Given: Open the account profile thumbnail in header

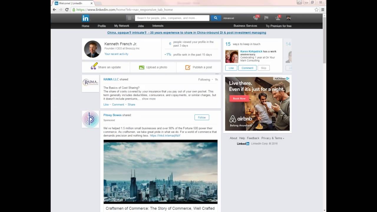Looking at the screenshot, I should [288, 18].
